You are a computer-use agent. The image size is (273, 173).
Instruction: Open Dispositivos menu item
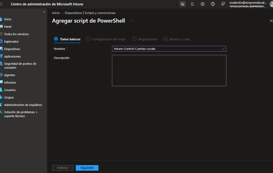pos(12,49)
